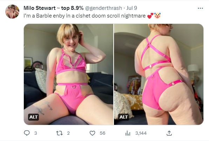Open the Jul 9 timestamp link

pos(132,8)
